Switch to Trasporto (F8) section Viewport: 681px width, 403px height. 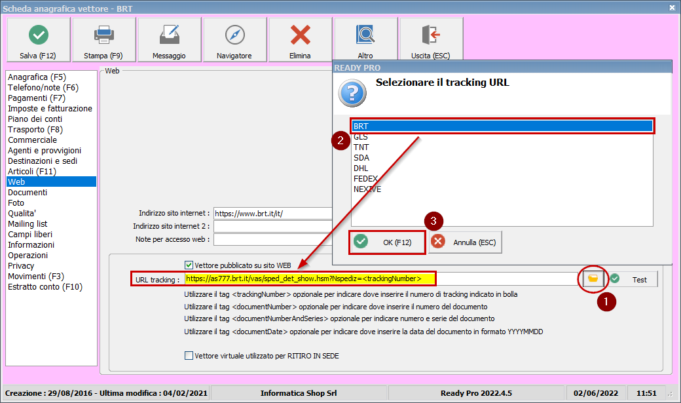(51, 129)
